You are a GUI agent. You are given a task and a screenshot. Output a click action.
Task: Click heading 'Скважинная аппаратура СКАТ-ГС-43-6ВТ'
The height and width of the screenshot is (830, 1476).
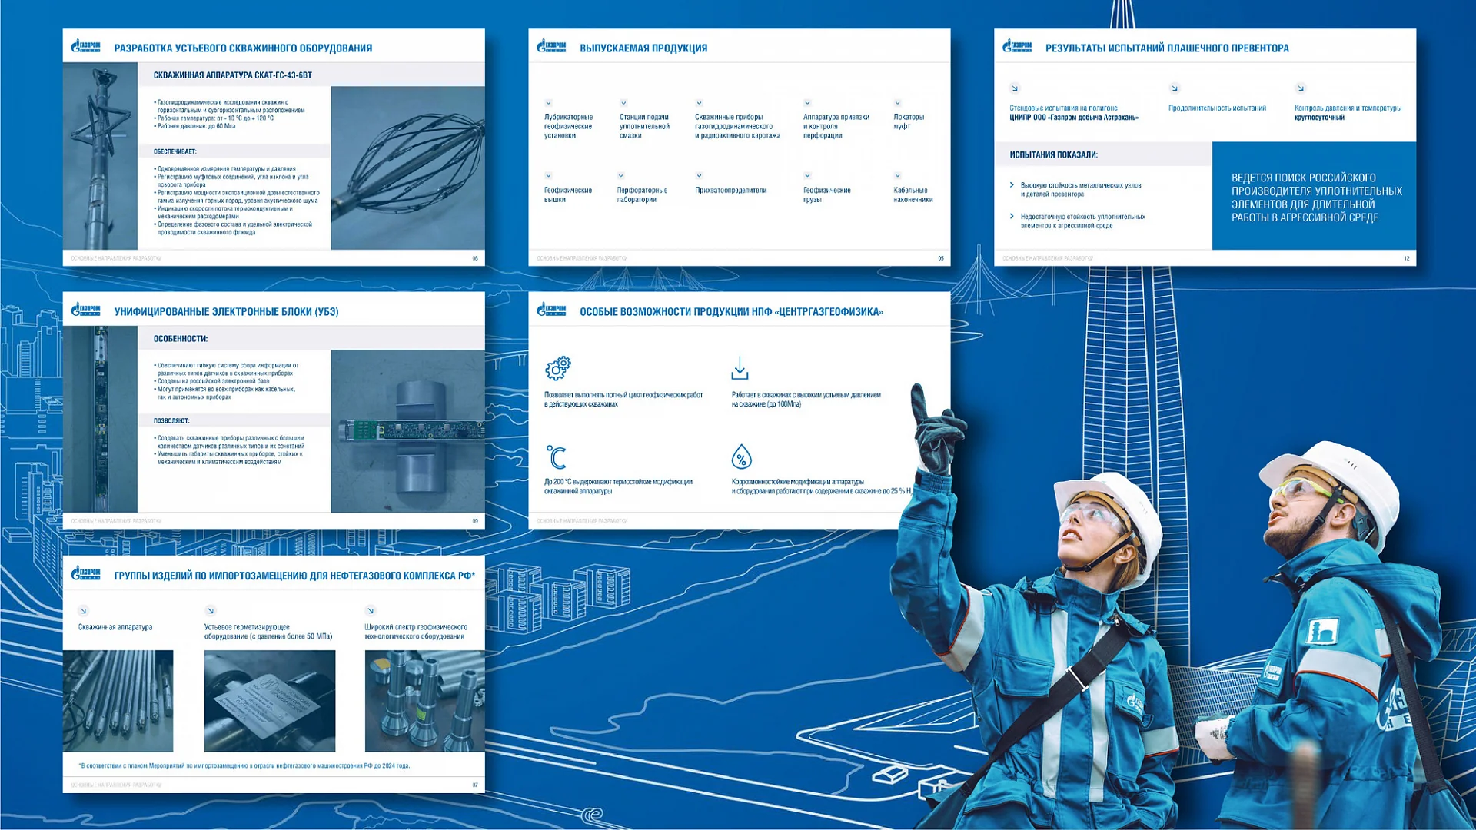pos(232,75)
